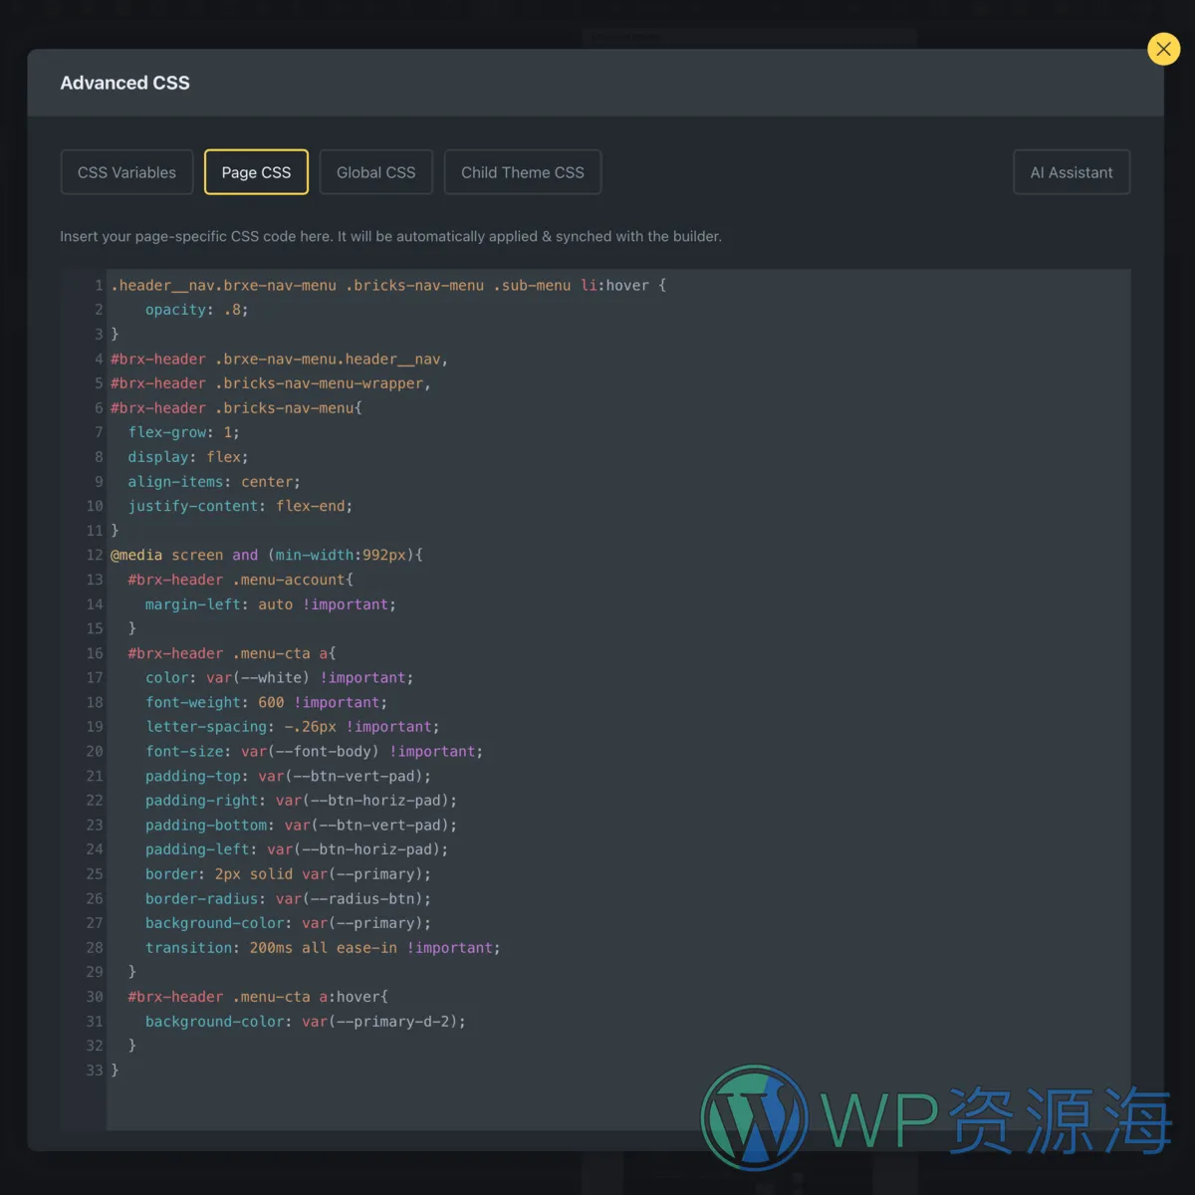Screen dimensions: 1195x1195
Task: Click 'background-color: var(--primary-d-2);' line
Action: click(306, 1022)
